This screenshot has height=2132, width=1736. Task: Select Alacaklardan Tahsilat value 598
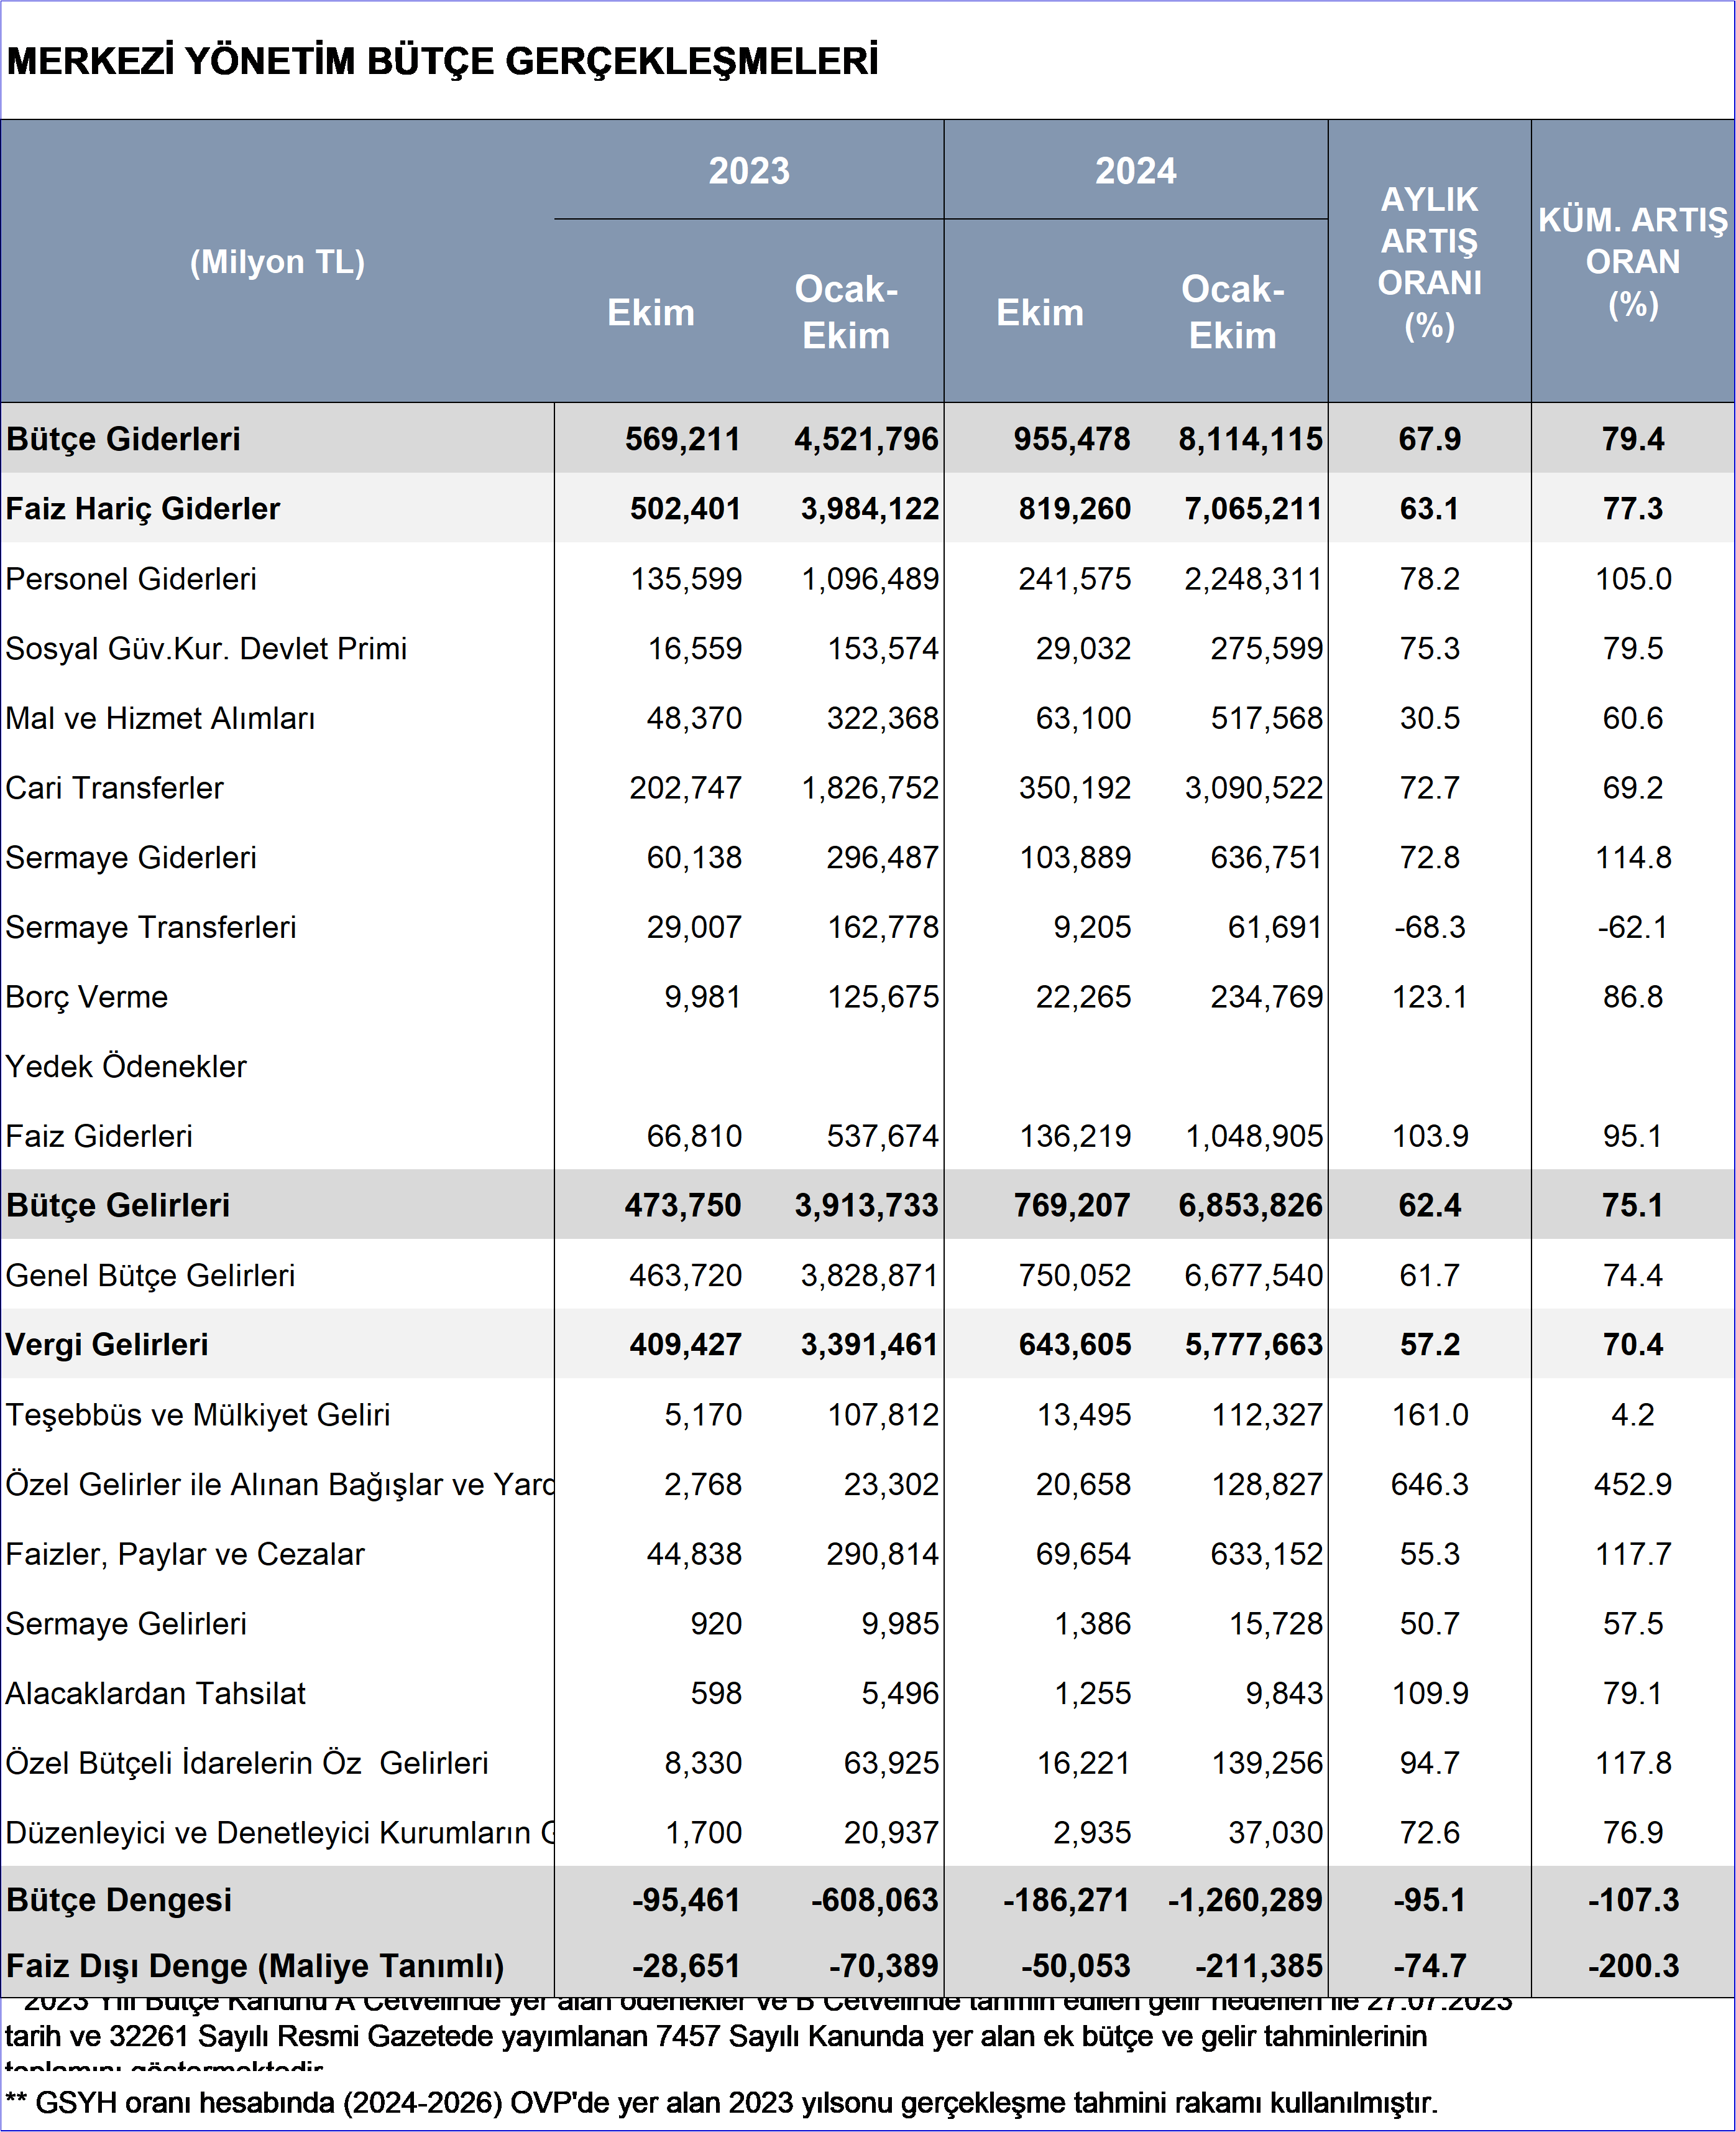(716, 1693)
